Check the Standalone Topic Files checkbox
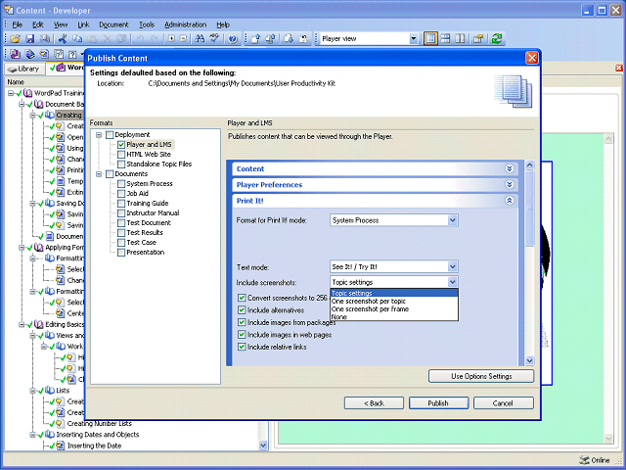 pyautogui.click(x=121, y=164)
